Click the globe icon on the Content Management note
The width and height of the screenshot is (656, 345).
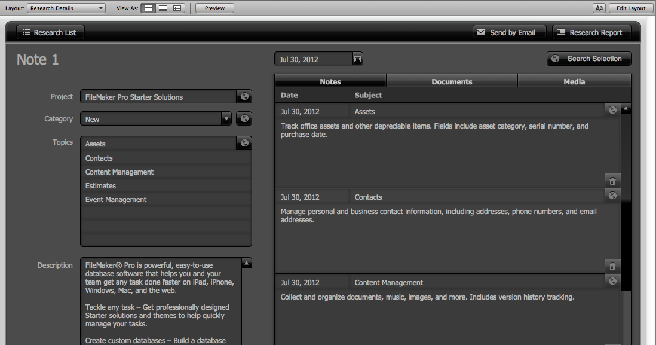pos(612,281)
